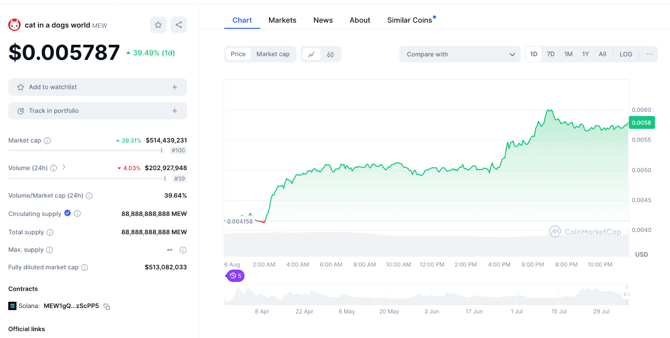
Task: Click the mini historical overview chart
Action: 426,295
